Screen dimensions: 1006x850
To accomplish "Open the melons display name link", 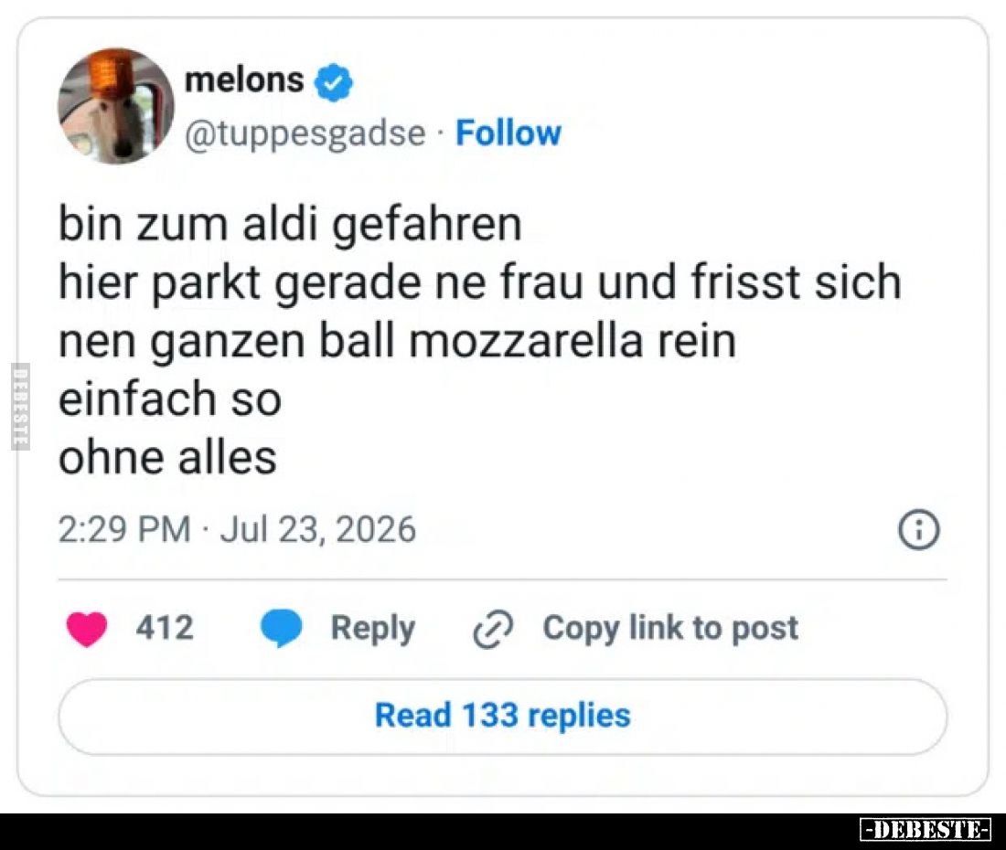I will click(x=244, y=80).
